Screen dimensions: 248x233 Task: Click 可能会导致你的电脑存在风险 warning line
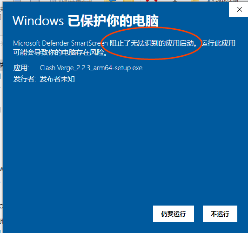click(x=60, y=53)
